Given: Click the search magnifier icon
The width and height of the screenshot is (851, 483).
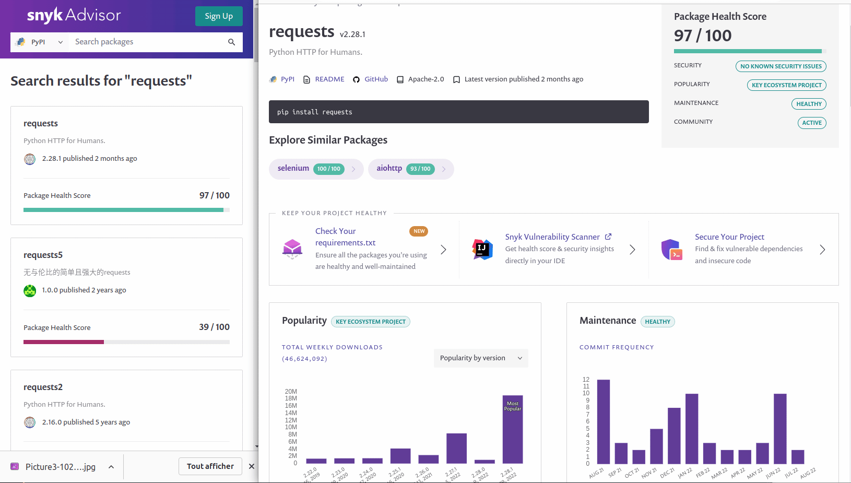Looking at the screenshot, I should 231,42.
